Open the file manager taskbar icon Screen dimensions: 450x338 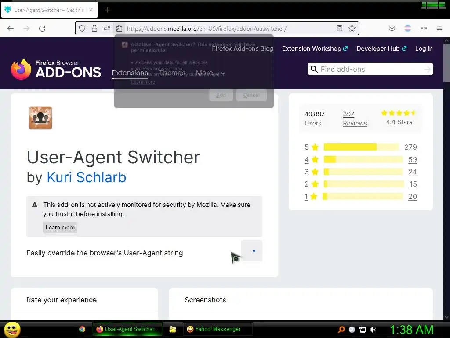click(x=172, y=329)
